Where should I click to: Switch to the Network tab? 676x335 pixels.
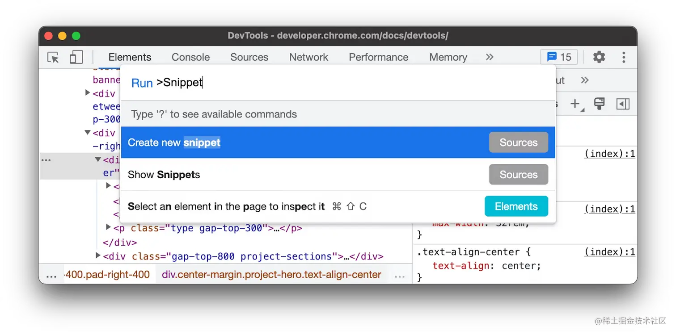308,57
